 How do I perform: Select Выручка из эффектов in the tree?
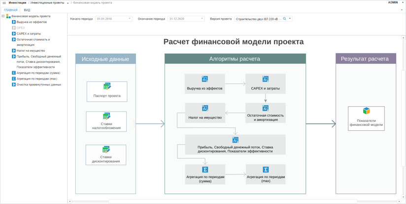pyautogui.click(x=32, y=22)
